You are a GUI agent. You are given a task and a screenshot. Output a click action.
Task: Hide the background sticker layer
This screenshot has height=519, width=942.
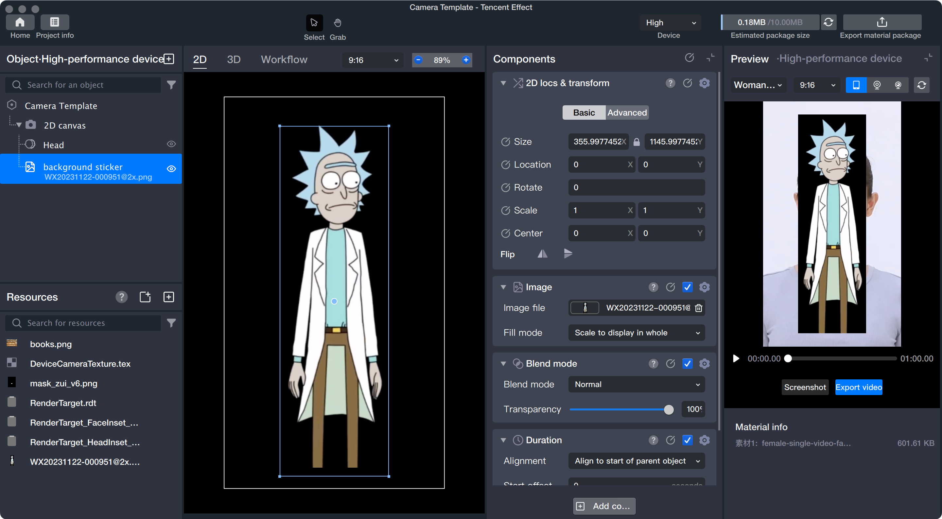click(171, 169)
